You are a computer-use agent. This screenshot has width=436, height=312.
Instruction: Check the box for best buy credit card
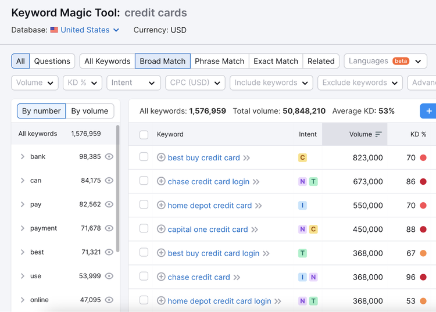point(144,157)
